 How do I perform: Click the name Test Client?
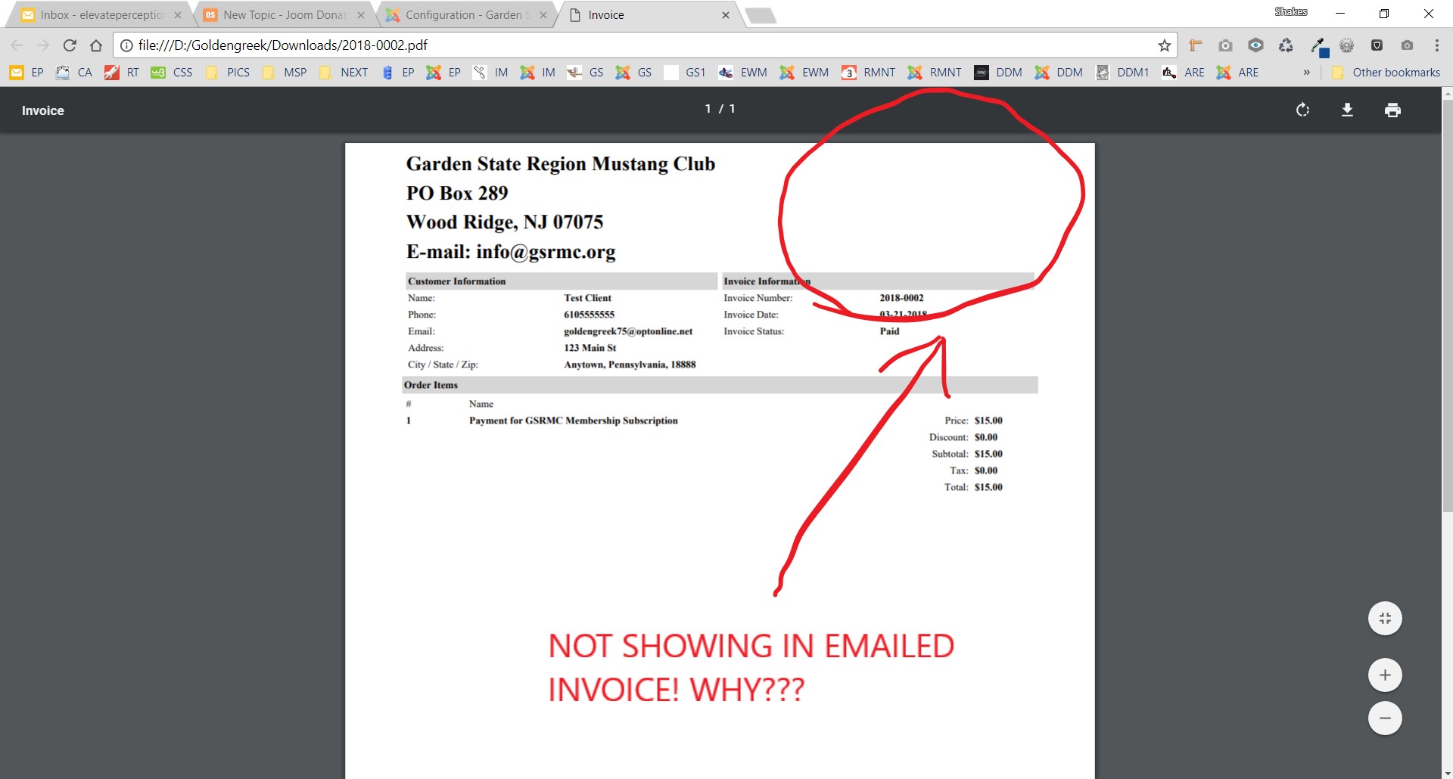[x=587, y=298]
